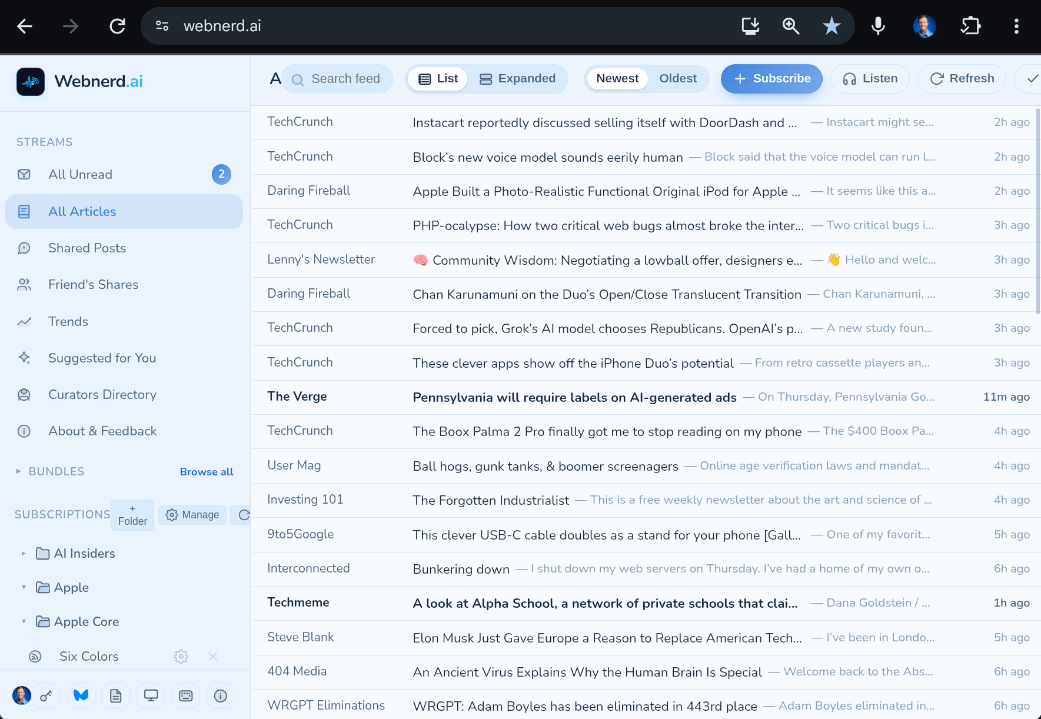
Task: Open the user profile avatar in sidebar footer
Action: tap(22, 695)
